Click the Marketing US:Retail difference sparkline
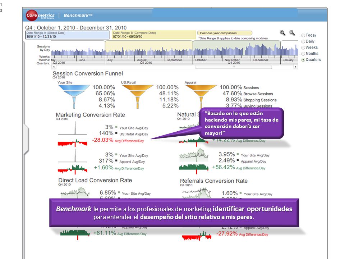 72,143
